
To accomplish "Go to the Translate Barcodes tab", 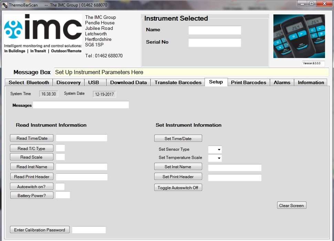I will (178, 82).
